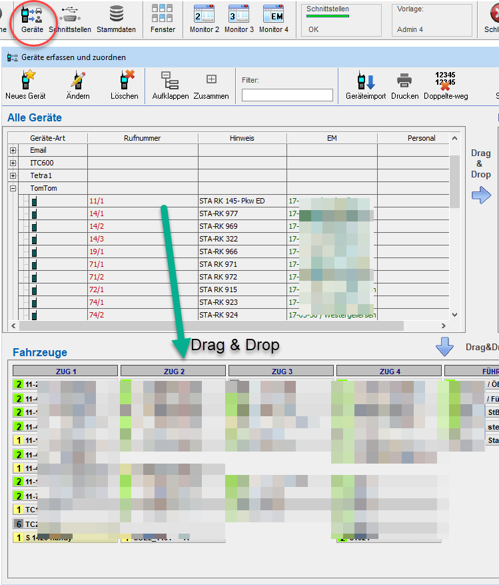
Task: Select the ZUG 2 column header
Action: point(173,371)
